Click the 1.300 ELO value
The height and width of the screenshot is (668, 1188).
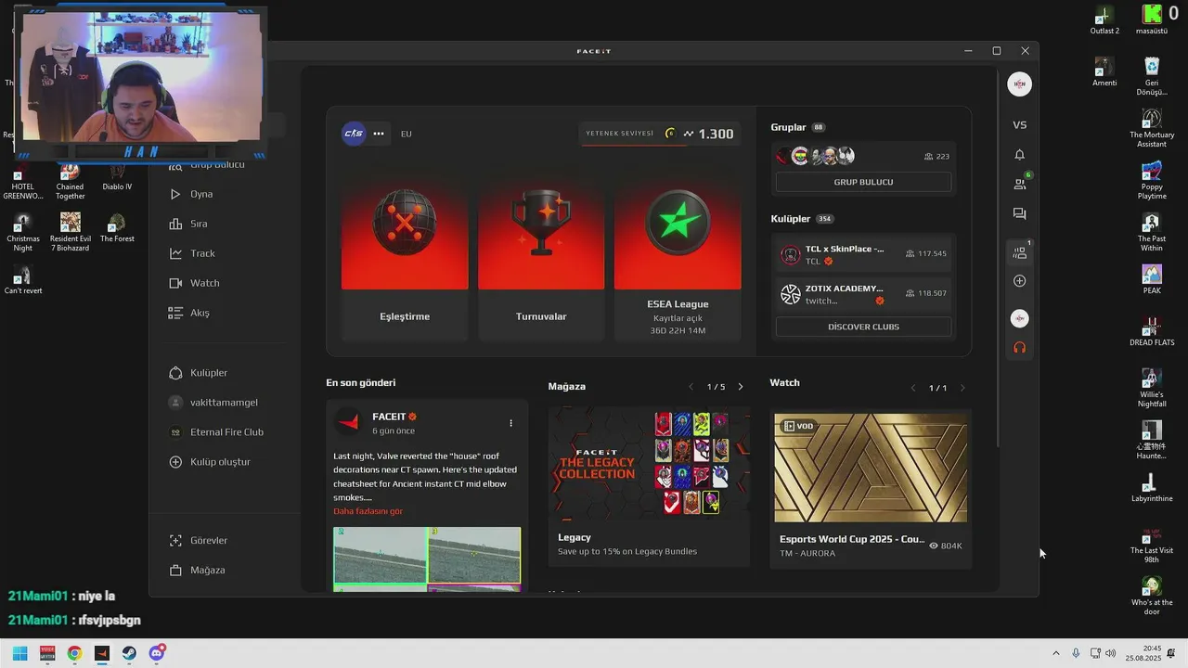tap(716, 134)
